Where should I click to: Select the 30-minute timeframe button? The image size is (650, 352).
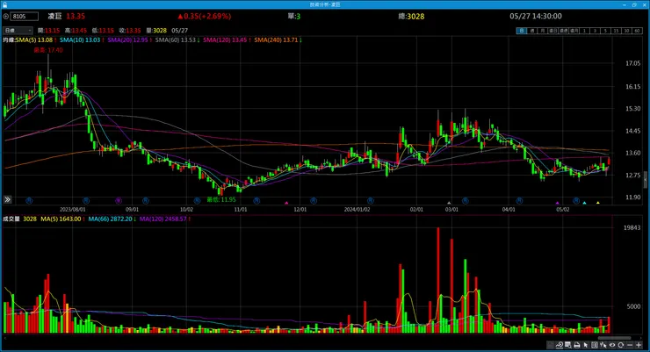click(x=626, y=31)
